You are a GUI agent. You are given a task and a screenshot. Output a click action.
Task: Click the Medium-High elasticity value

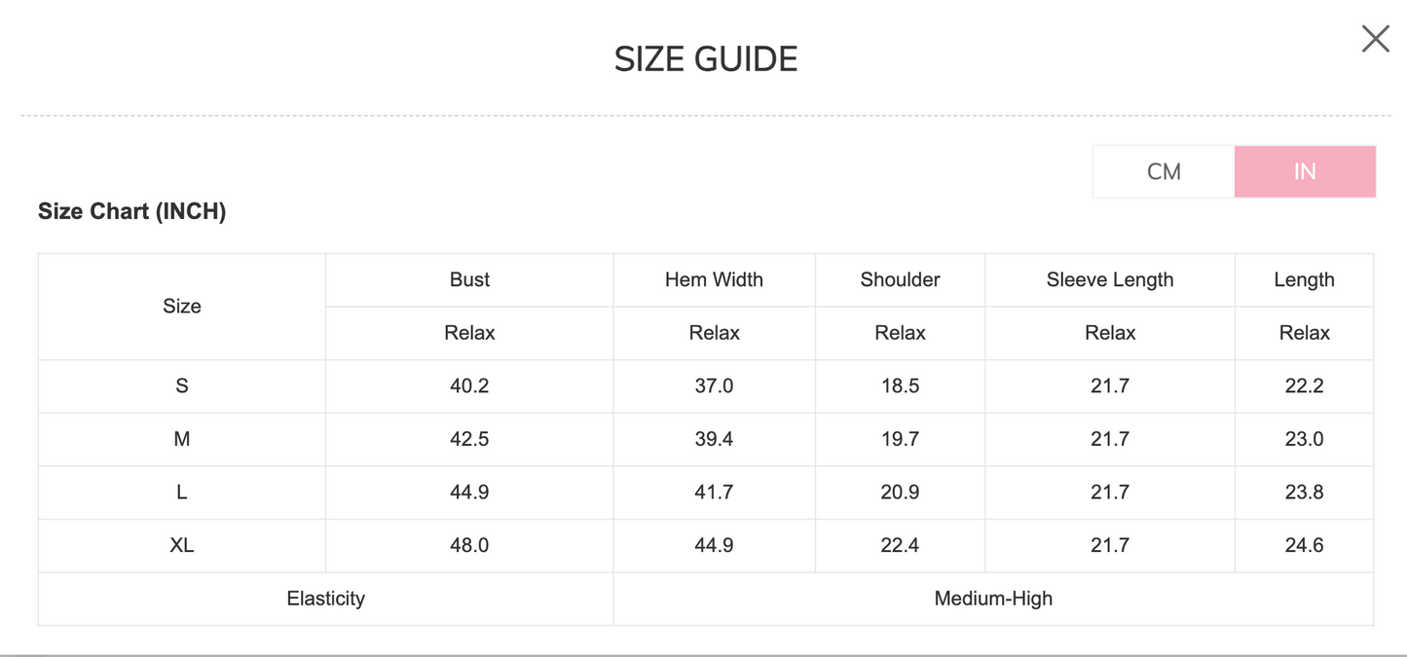tap(993, 599)
